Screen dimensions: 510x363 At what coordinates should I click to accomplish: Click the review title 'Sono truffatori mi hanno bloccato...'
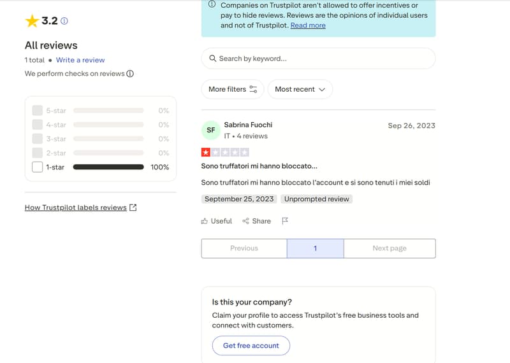click(x=259, y=166)
